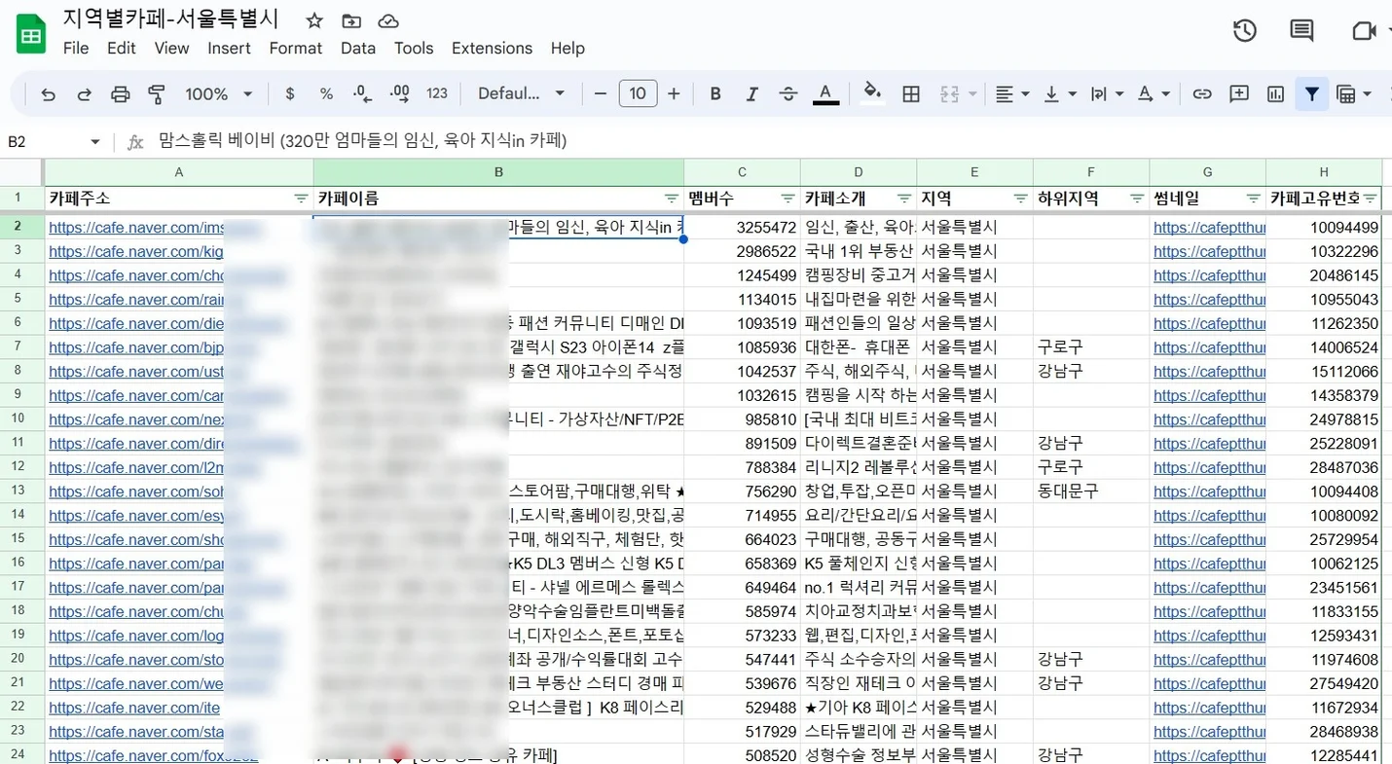Click the Name box showing B2

[54, 142]
